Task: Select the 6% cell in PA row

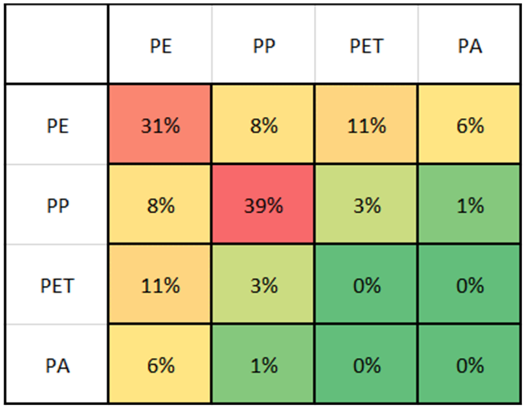Action: (160, 365)
